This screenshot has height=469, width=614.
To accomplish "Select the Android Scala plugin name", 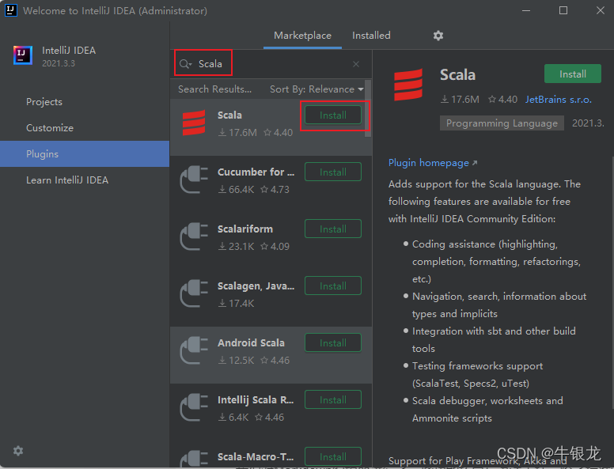I will pos(251,343).
